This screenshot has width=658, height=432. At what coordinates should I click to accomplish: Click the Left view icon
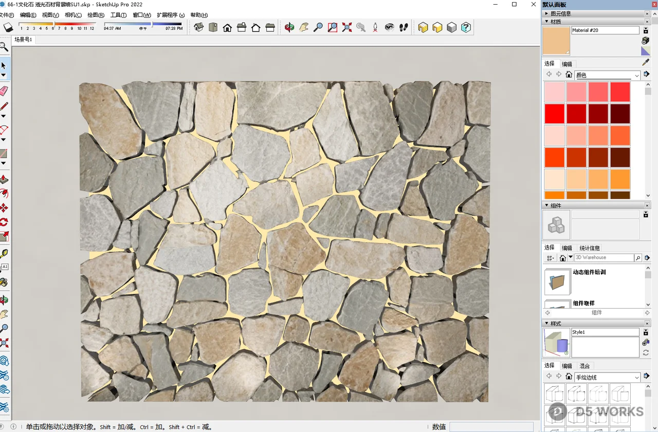point(270,27)
